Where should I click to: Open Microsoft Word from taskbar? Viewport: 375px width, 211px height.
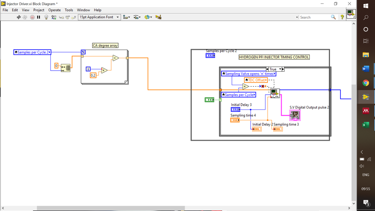pos(366,69)
